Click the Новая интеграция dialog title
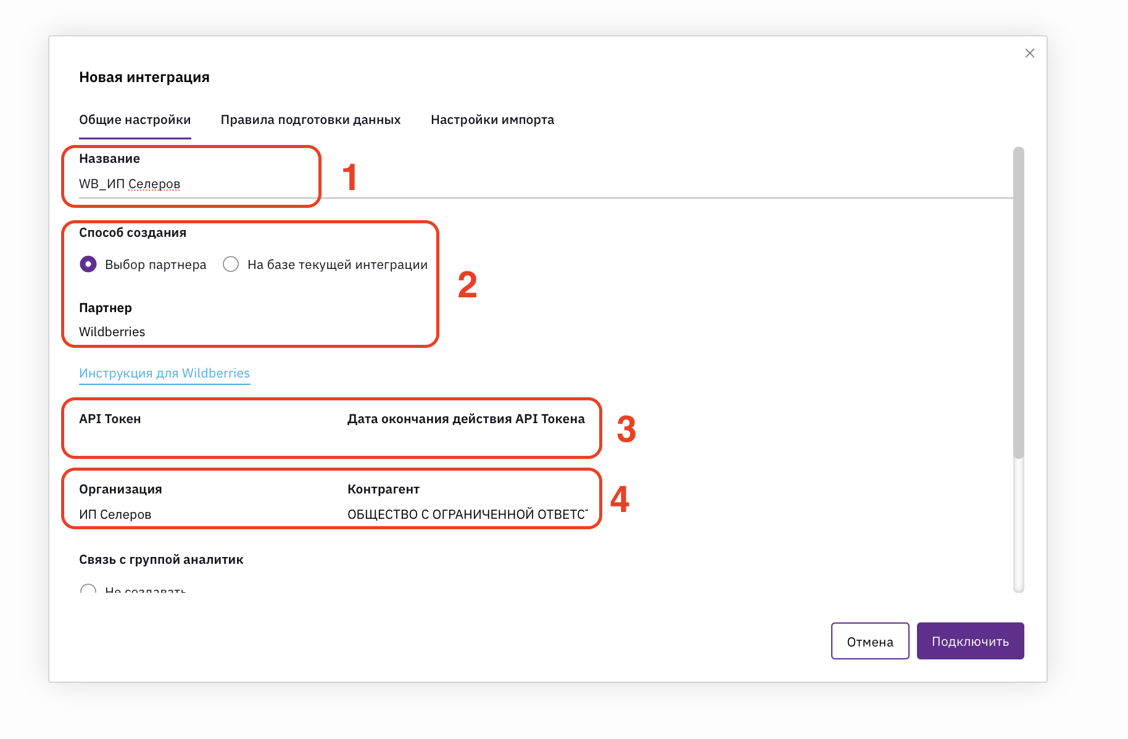 point(144,77)
